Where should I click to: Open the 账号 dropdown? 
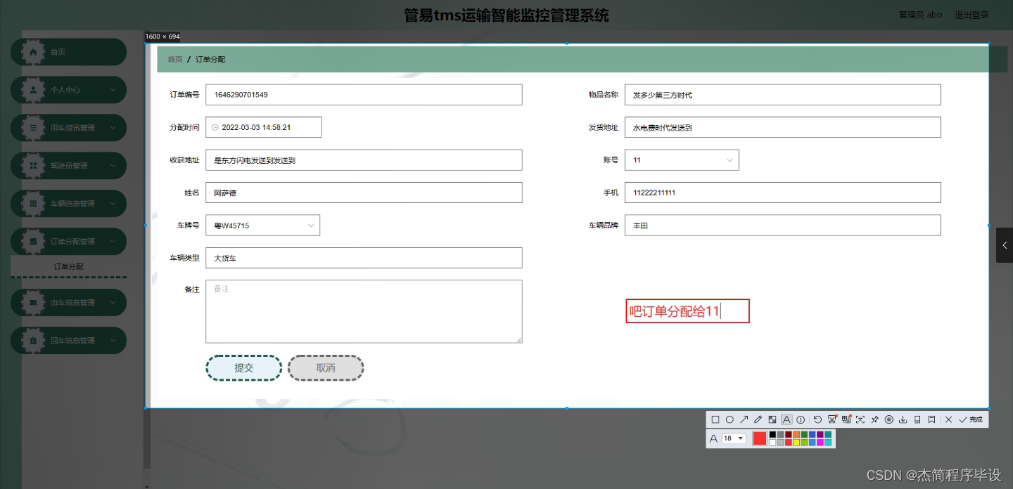[682, 160]
